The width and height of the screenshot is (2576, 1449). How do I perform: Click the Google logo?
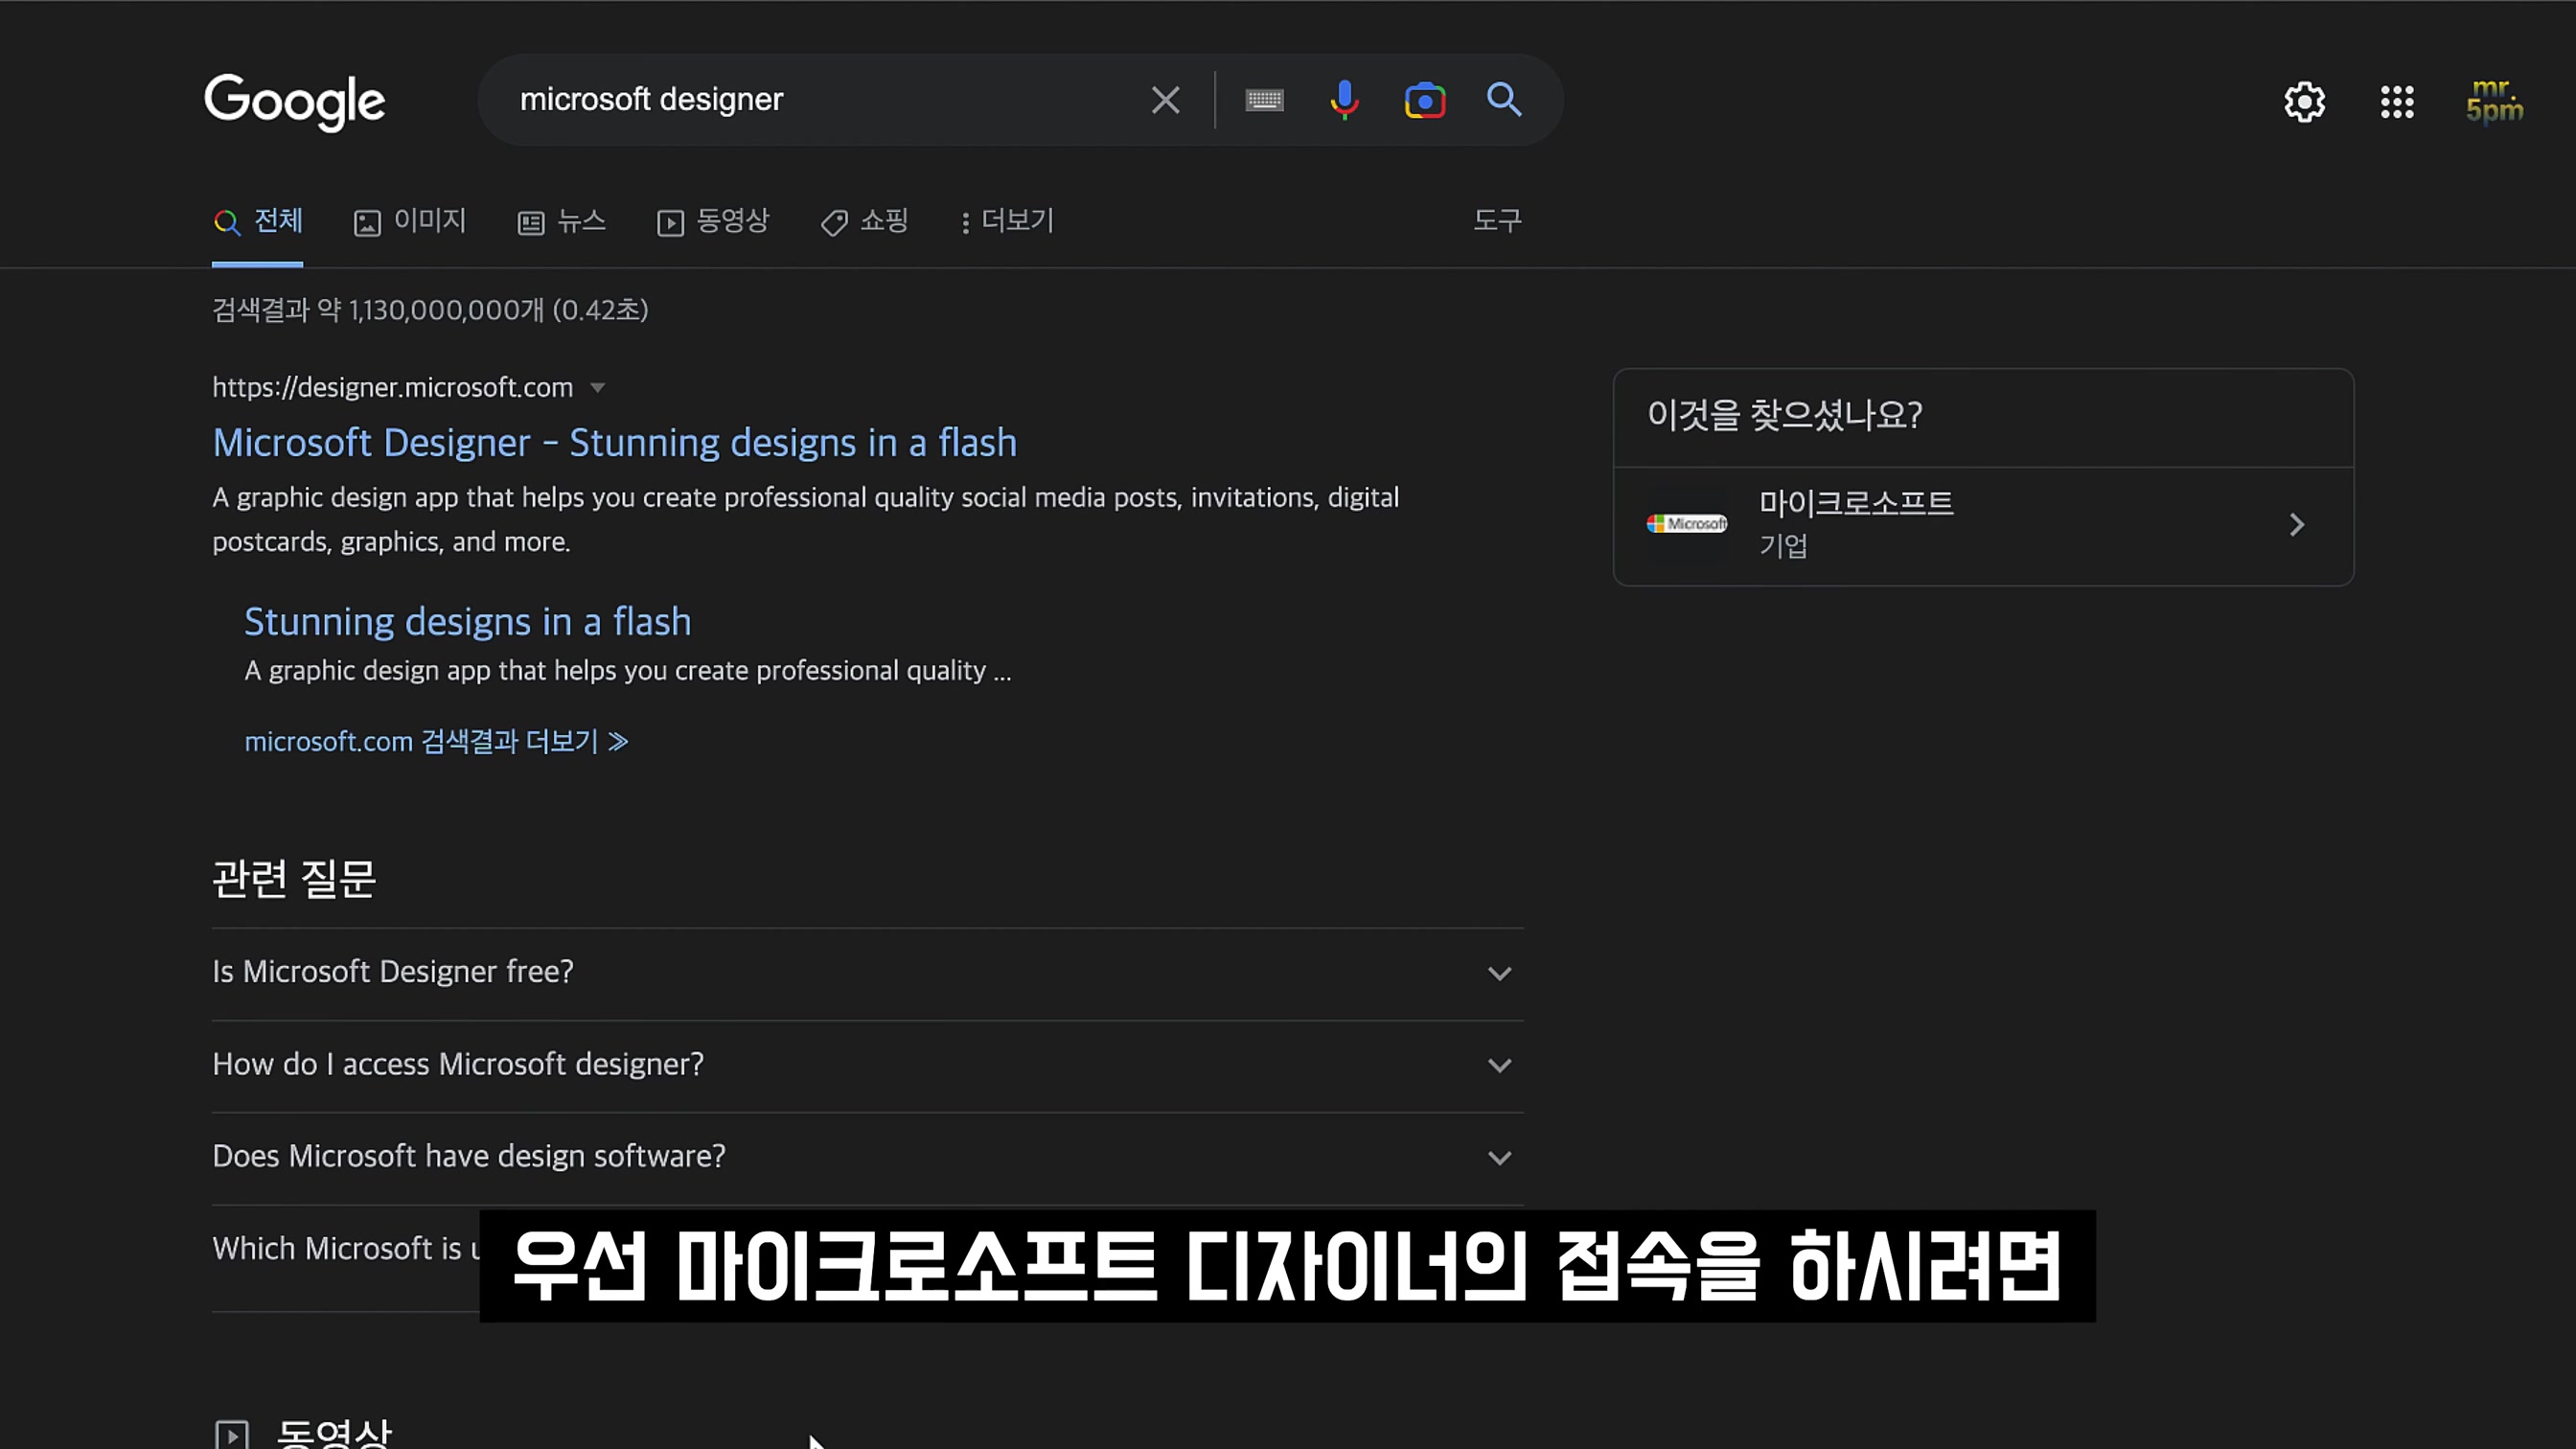(x=294, y=101)
